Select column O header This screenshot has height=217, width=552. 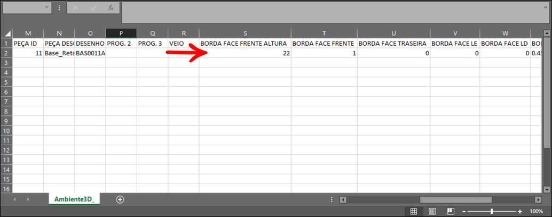pos(90,34)
